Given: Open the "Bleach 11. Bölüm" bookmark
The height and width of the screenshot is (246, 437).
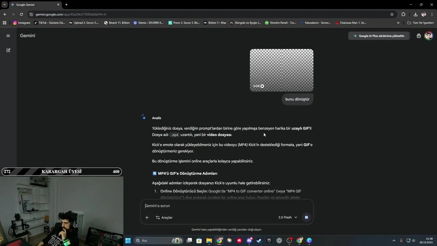Looking at the screenshot, I should point(117,23).
